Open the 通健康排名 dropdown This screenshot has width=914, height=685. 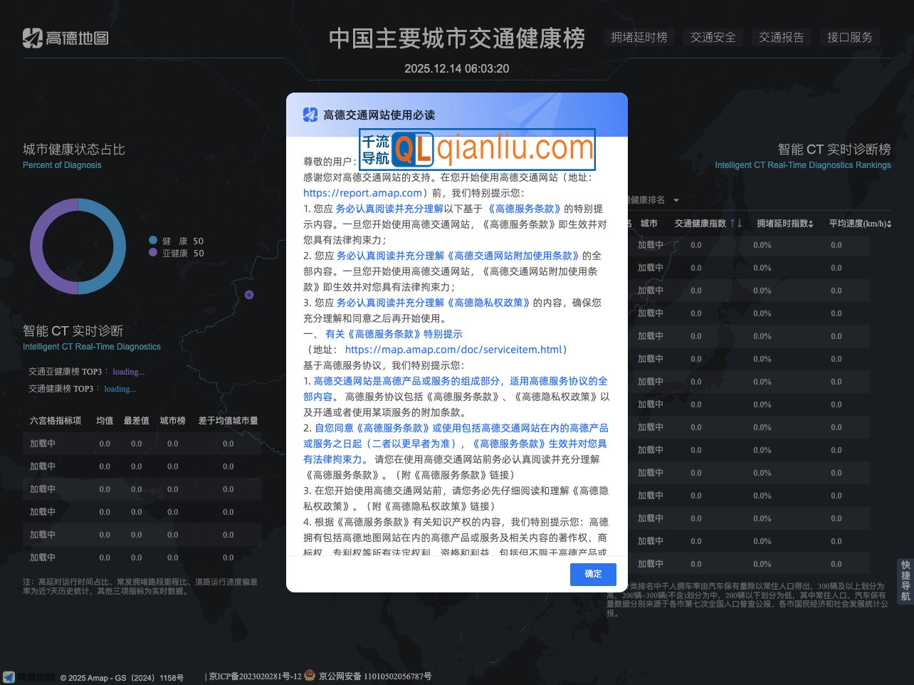point(650,200)
